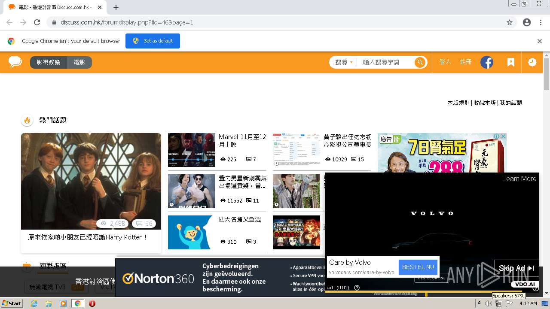Click the 4:12 AM system clock
The height and width of the screenshot is (309, 550).
pyautogui.click(x=528, y=303)
